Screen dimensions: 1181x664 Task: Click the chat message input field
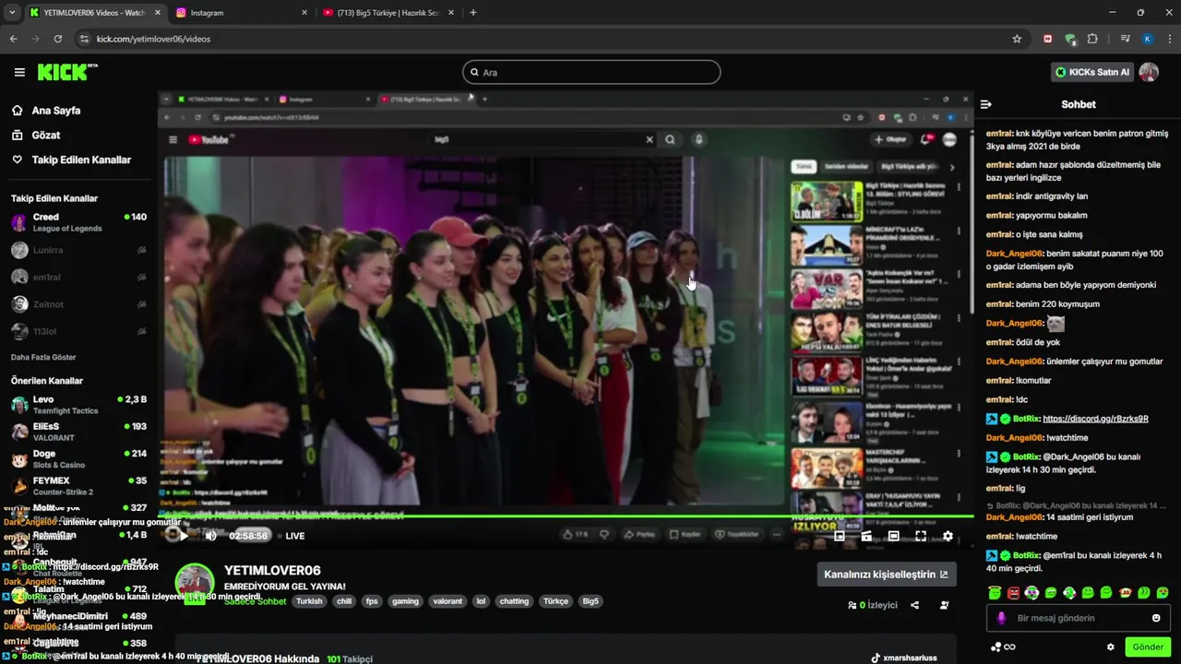point(1079,618)
